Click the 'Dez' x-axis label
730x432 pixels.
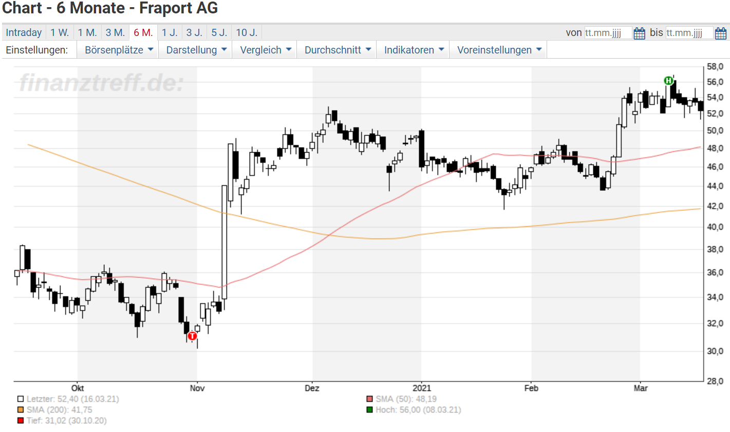click(x=312, y=388)
